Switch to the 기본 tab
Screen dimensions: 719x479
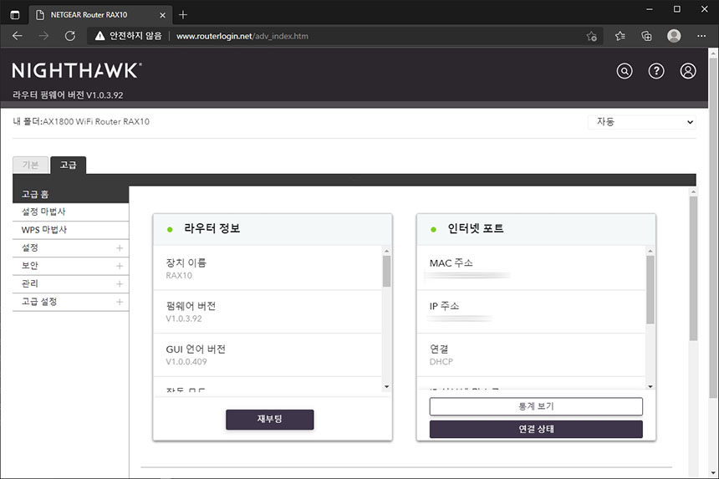(30, 165)
